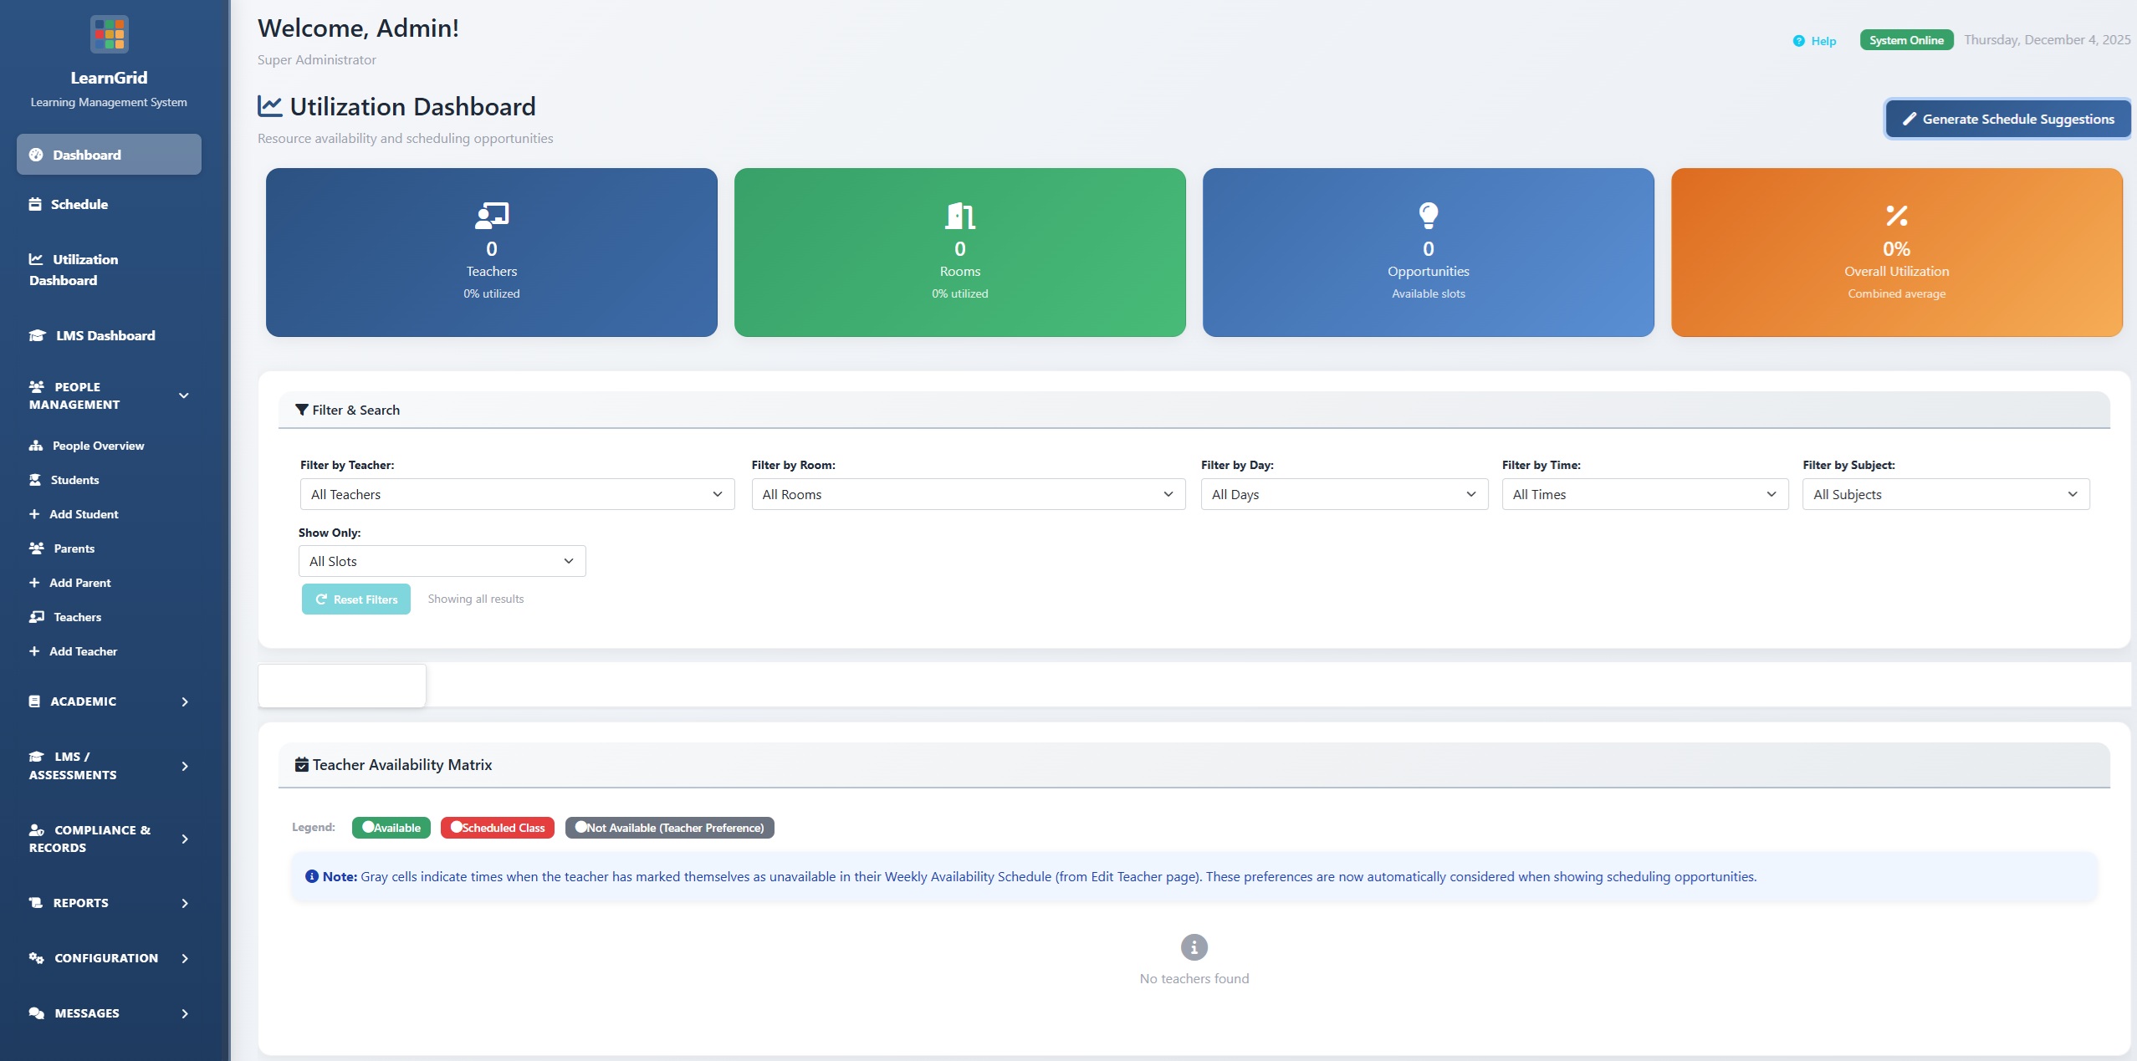
Task: Click the System Online status badge
Action: coord(1906,39)
